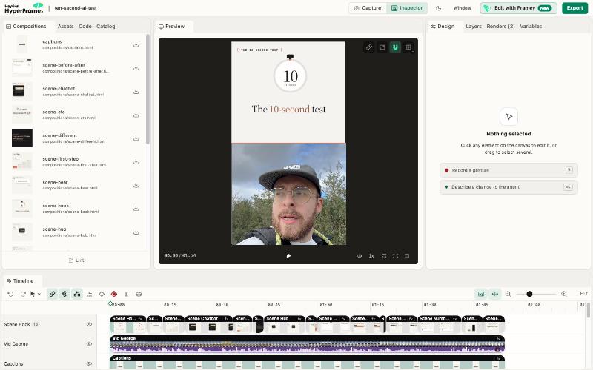The height and width of the screenshot is (370, 593).
Task: Open the Catalog tab
Action: [105, 27]
